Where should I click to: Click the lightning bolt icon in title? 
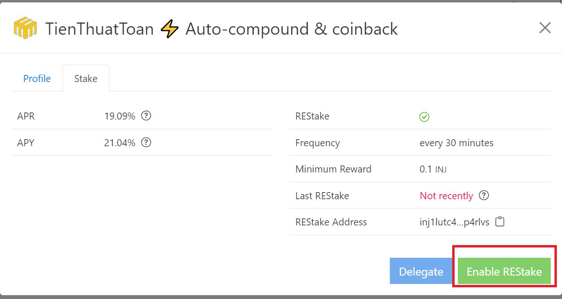tap(169, 29)
